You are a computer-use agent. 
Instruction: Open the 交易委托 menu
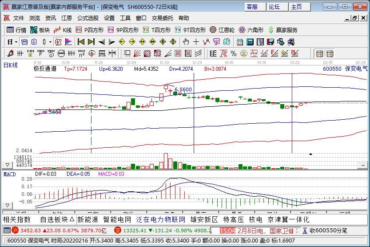[x=163, y=18]
